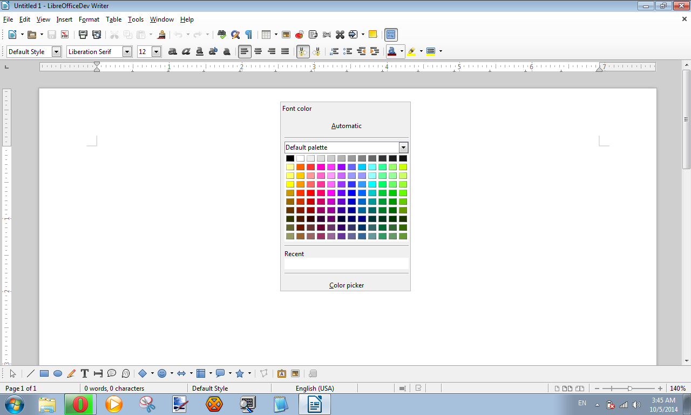The width and height of the screenshot is (691, 415).
Task: Click Automatic in Font color panel
Action: (346, 126)
